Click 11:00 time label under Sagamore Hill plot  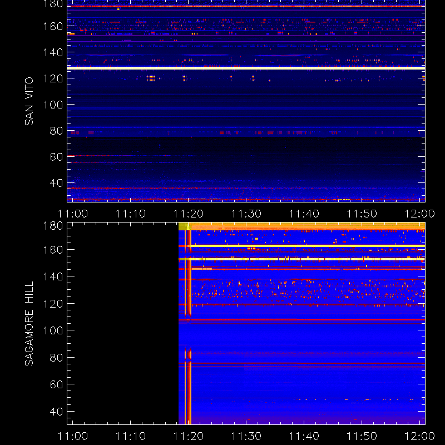click(73, 436)
